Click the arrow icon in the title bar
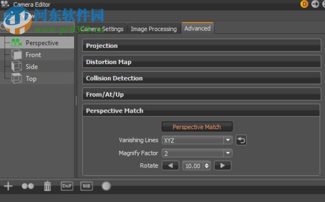The height and width of the screenshot is (202, 325). 315,4
